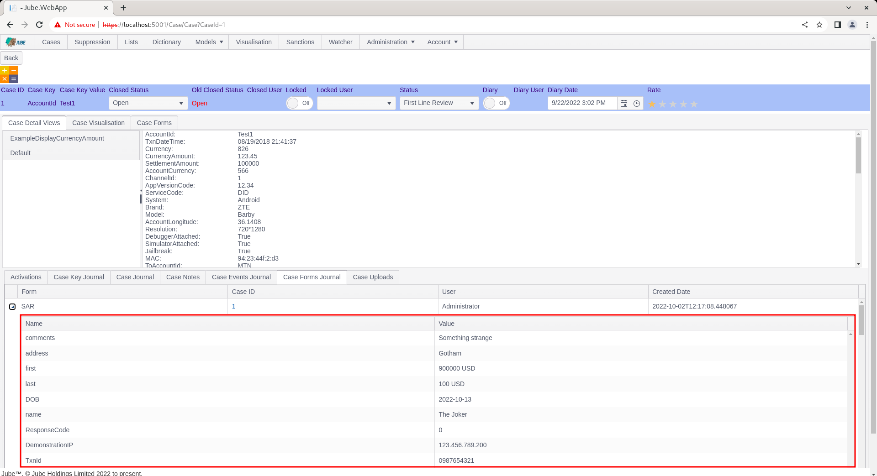Rate the case five stars
The image size is (877, 476).
click(694, 104)
